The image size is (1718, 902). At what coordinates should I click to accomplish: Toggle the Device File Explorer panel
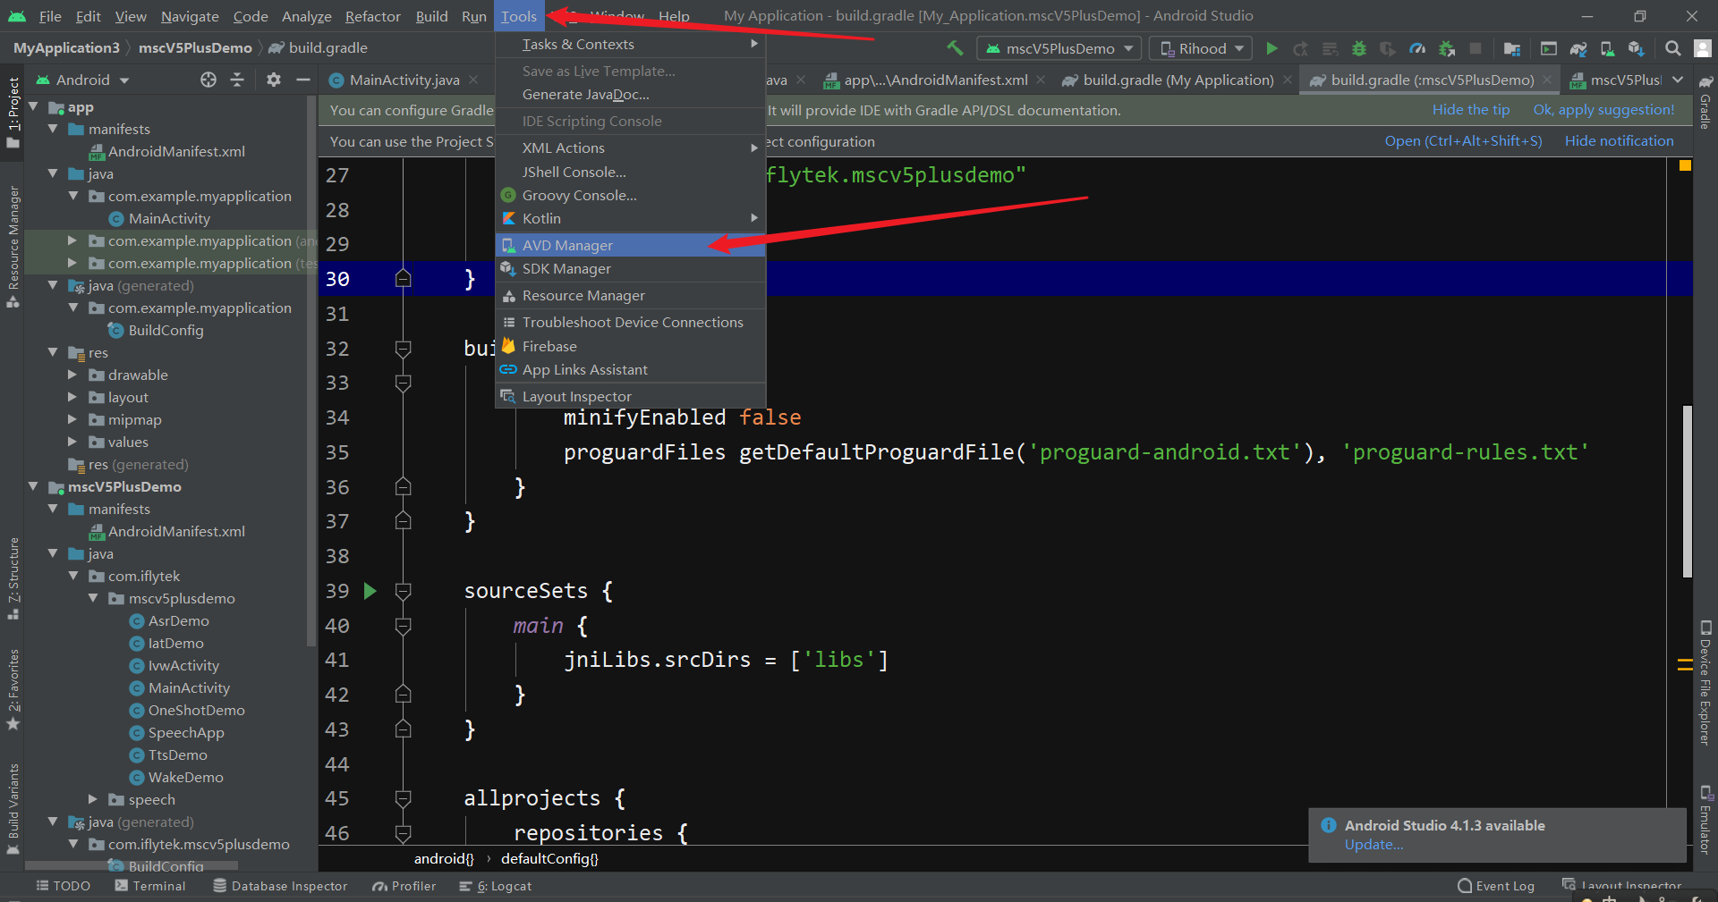tap(1705, 683)
